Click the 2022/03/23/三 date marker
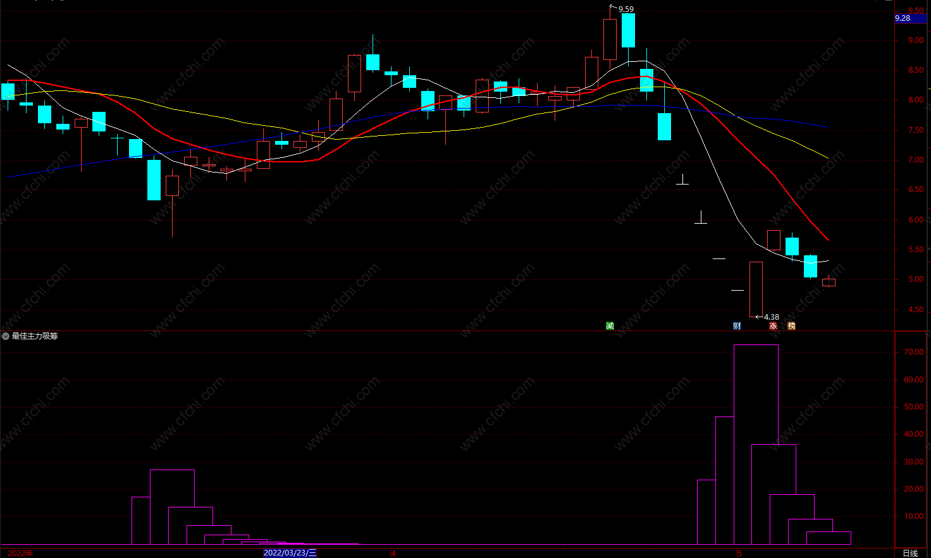 [290, 553]
